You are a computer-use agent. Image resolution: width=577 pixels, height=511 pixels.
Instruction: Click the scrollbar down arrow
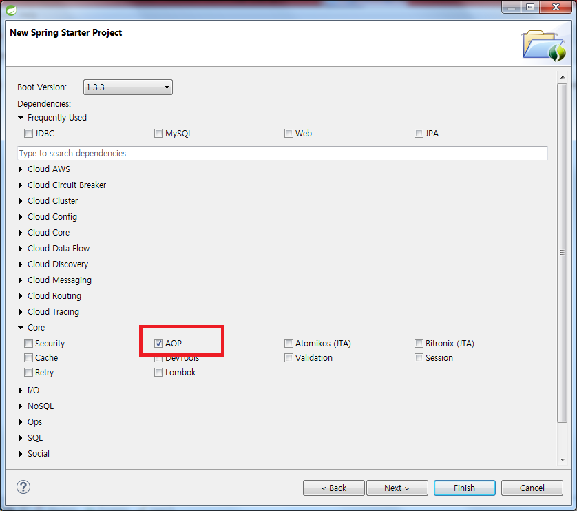pos(563,459)
